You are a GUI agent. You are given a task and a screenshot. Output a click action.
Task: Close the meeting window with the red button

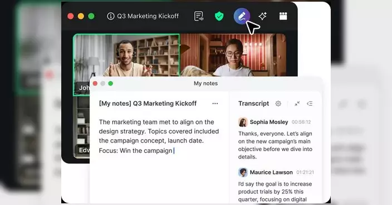coord(71,16)
